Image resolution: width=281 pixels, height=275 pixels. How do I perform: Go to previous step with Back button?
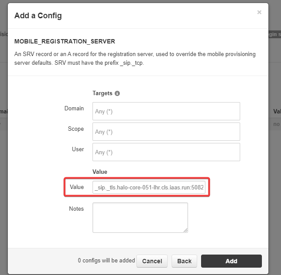coord(184,261)
